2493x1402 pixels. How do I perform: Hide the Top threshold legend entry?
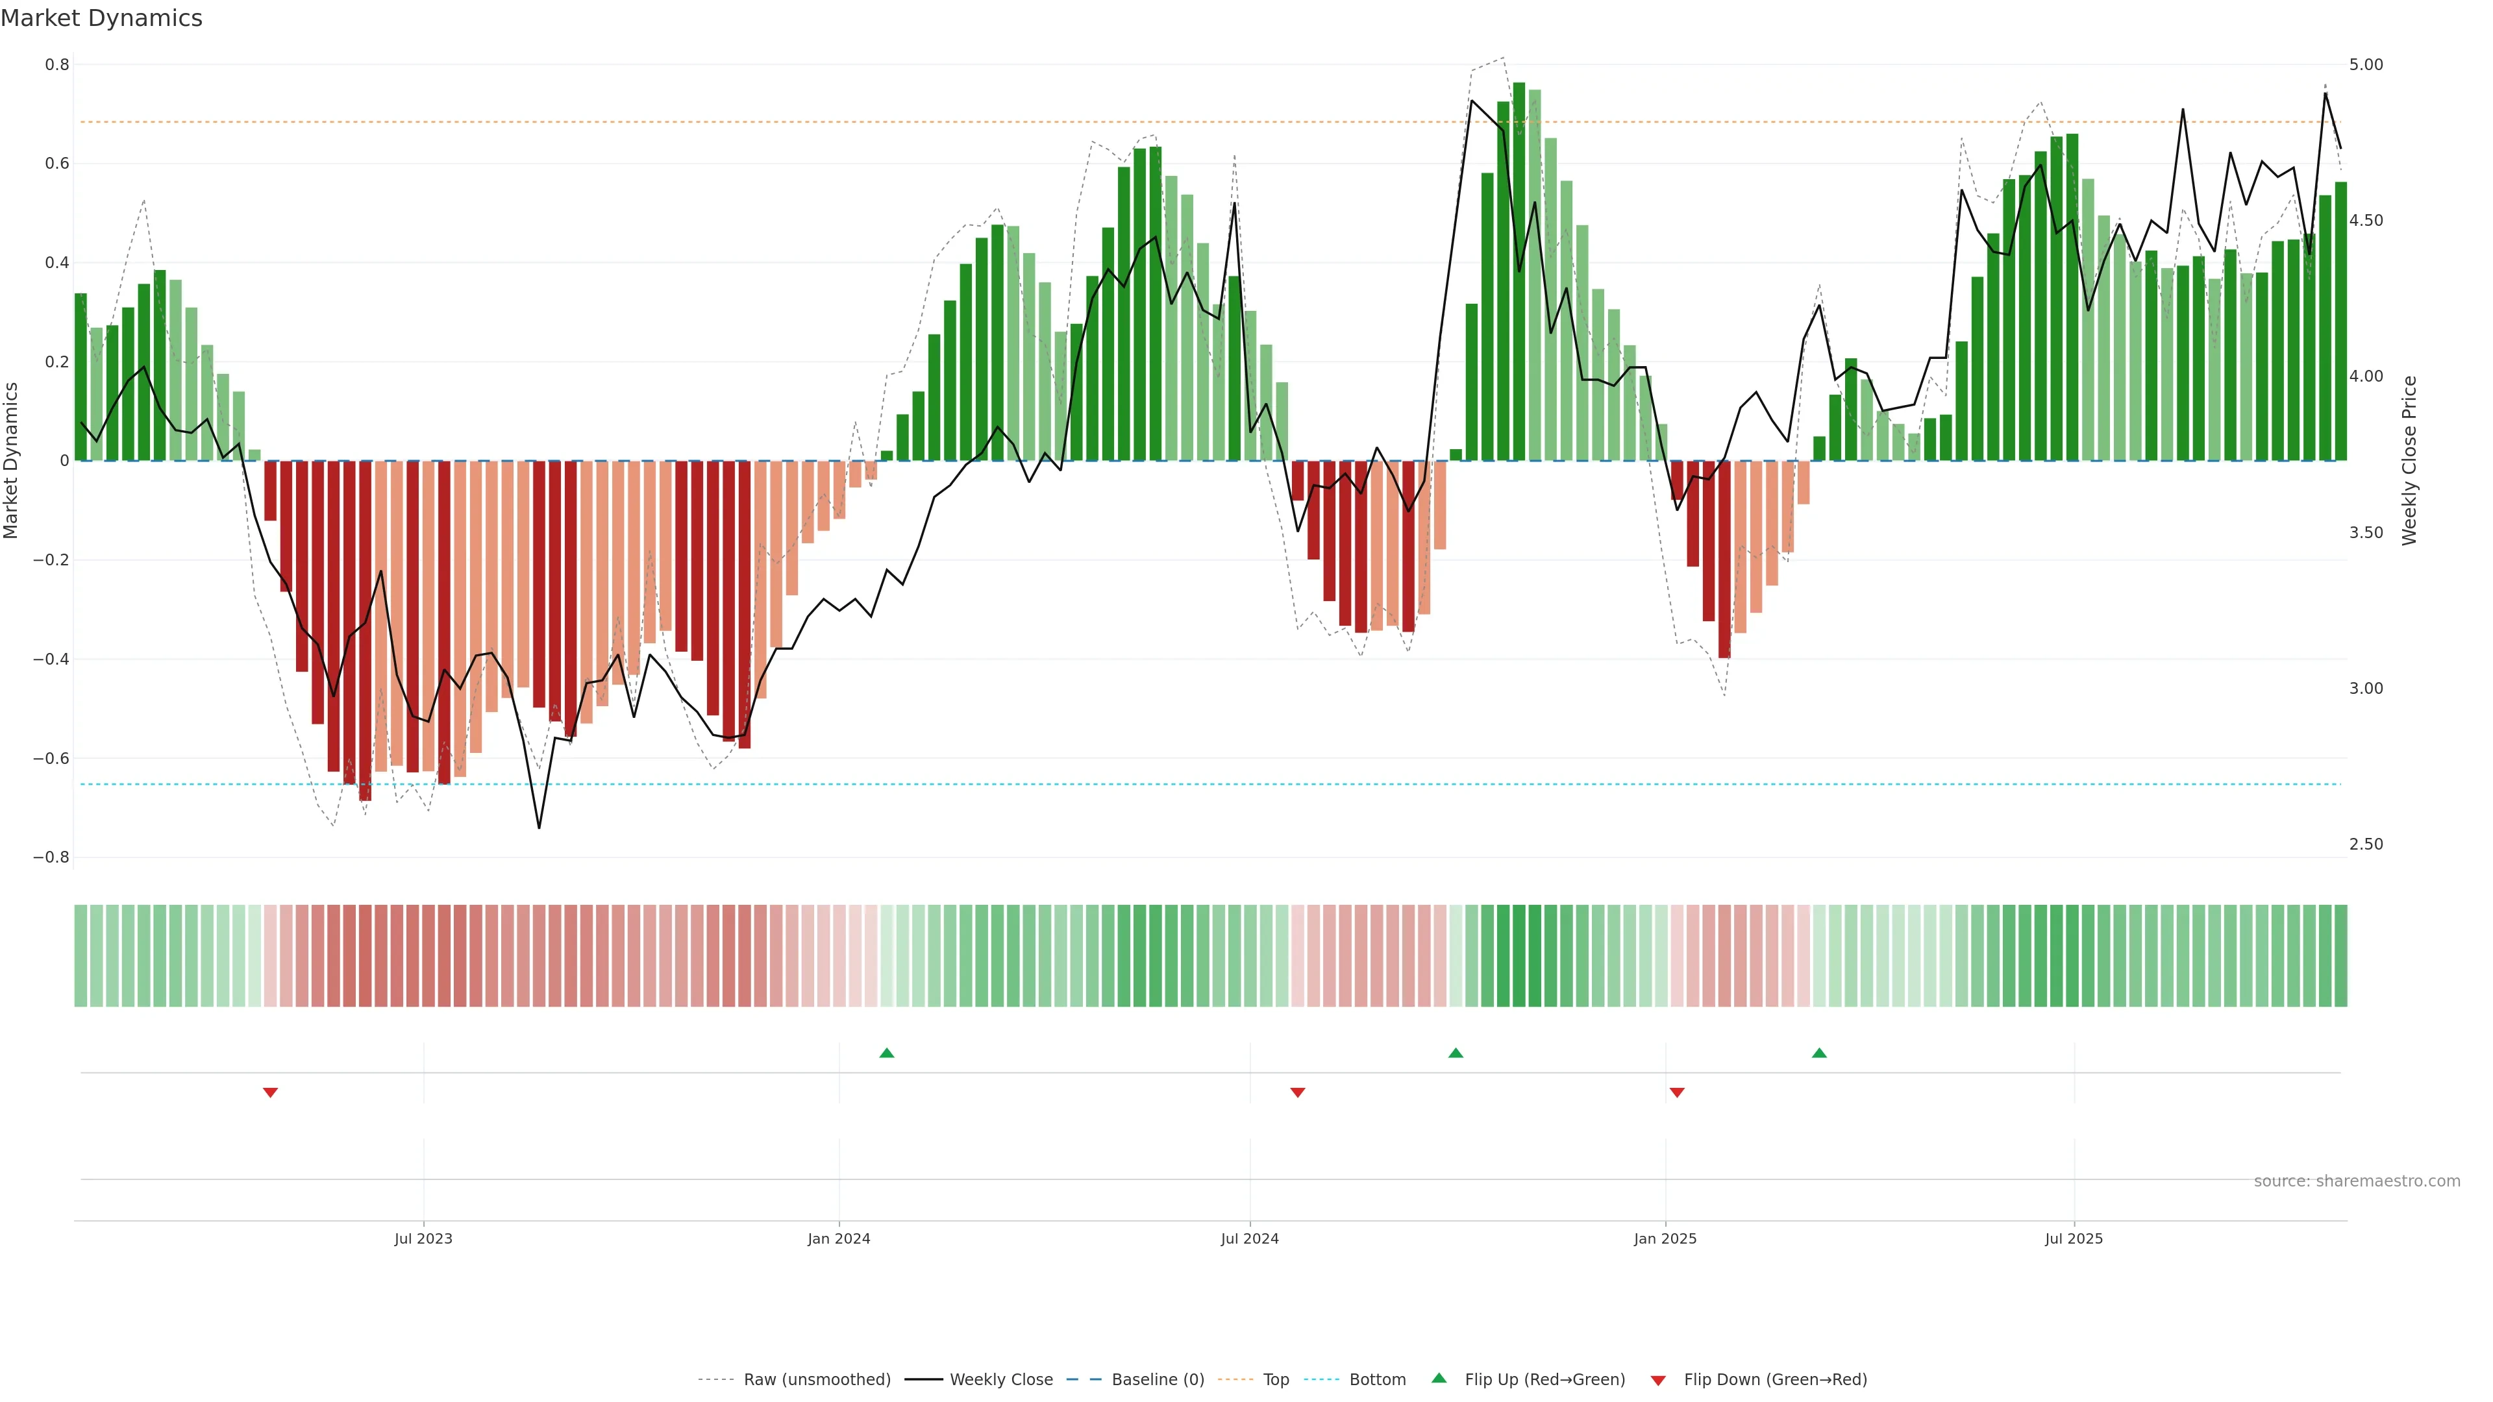click(1276, 1380)
